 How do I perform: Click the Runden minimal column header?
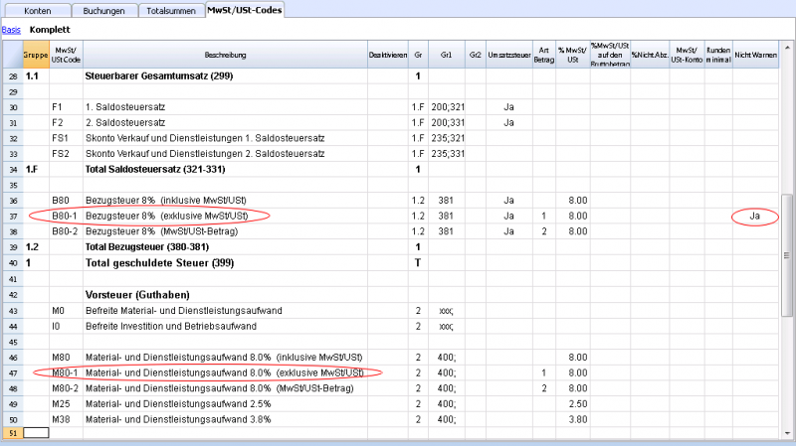[718, 55]
